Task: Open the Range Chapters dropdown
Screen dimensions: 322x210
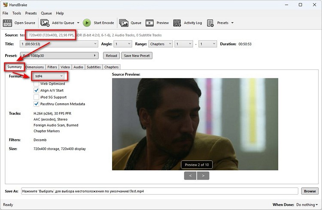Action: click(161, 44)
